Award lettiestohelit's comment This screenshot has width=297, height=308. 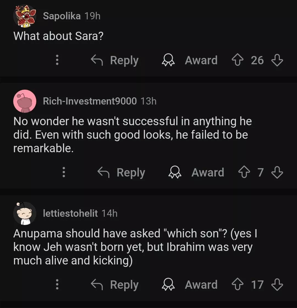point(190,285)
